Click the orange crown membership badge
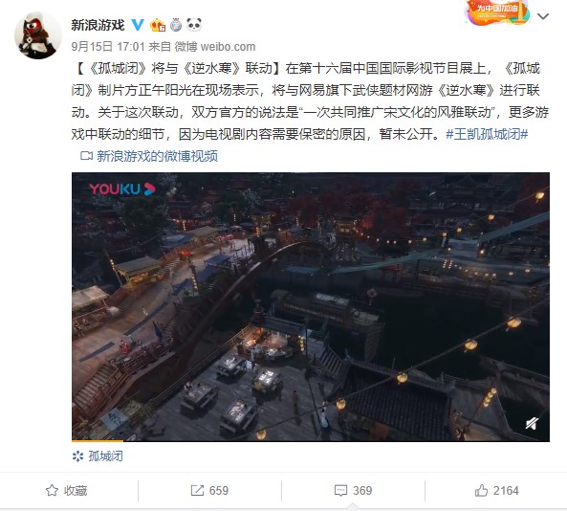 (158, 25)
